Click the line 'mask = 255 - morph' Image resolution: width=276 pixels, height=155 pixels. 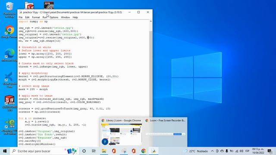33,89
